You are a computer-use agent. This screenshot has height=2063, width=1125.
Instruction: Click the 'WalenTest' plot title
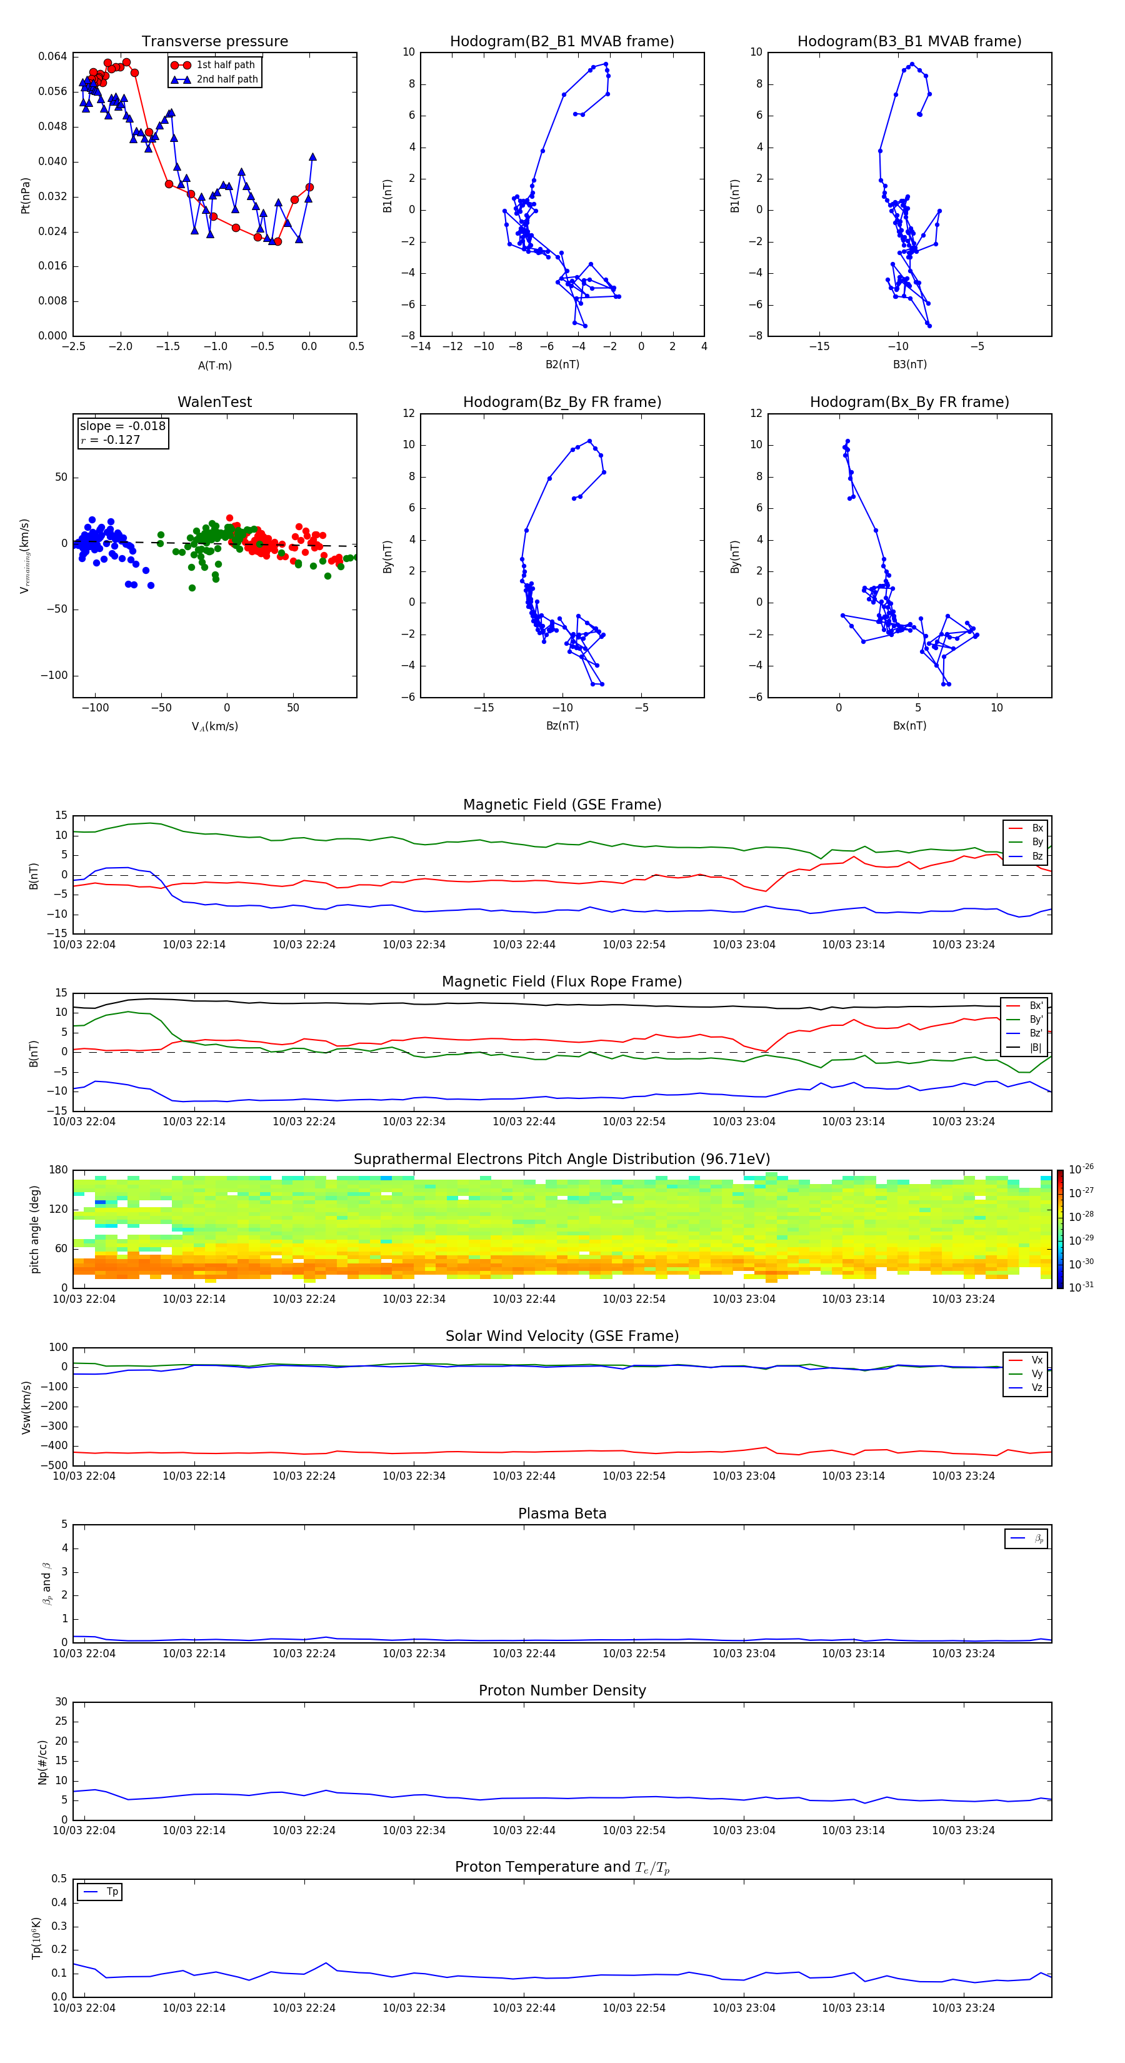(x=214, y=402)
